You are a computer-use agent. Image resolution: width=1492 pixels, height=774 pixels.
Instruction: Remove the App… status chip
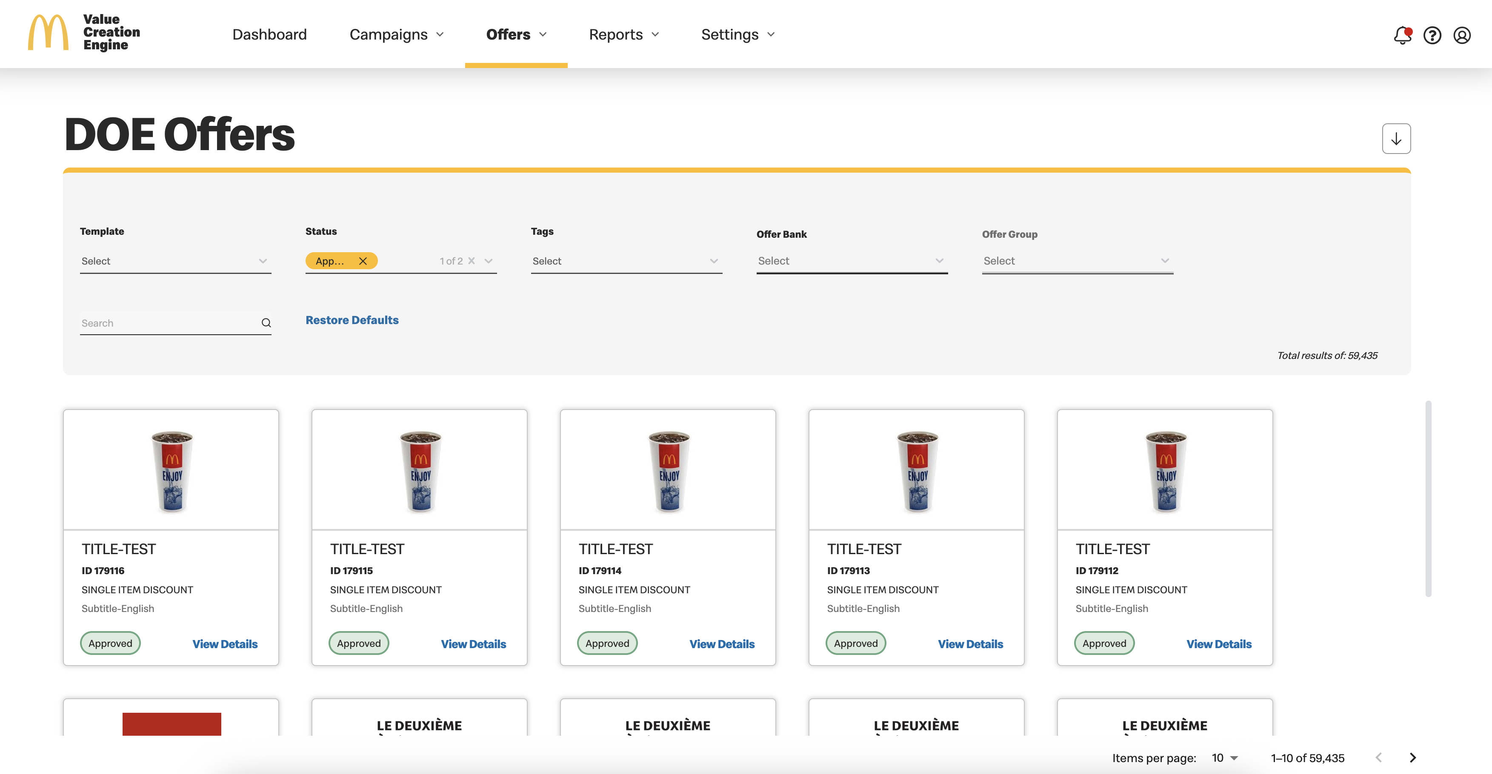(363, 261)
